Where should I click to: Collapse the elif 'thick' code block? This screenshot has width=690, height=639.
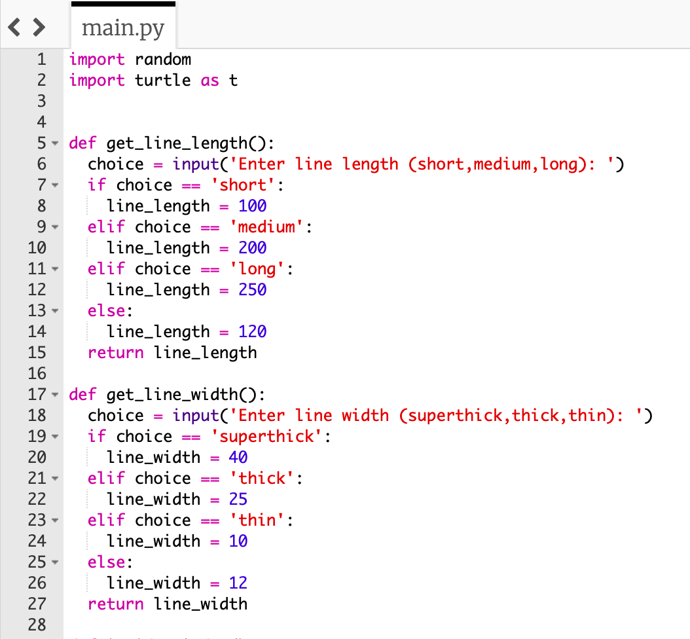(x=56, y=478)
